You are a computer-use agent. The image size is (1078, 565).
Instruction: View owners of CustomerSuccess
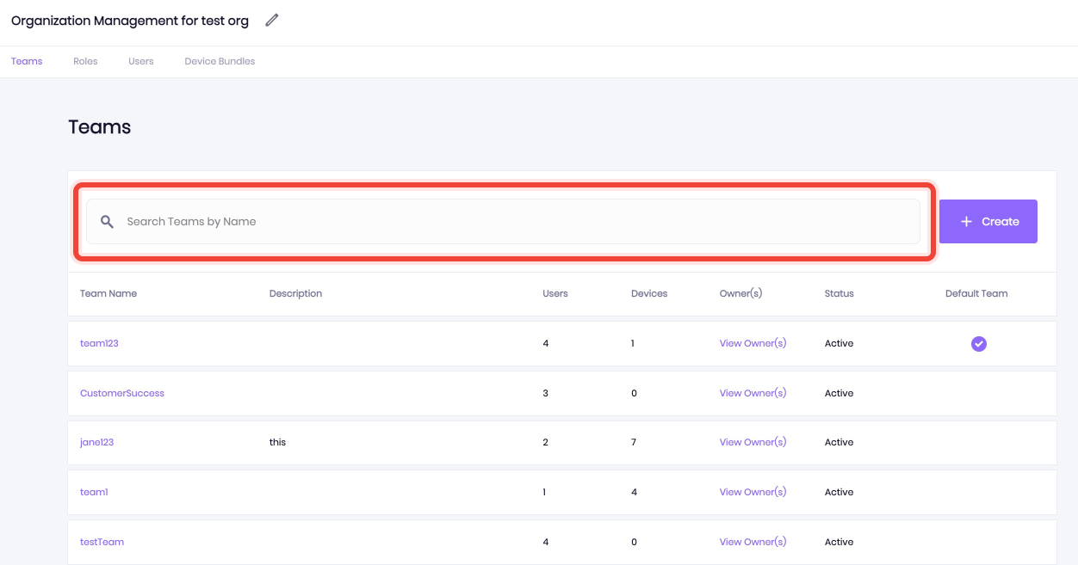(753, 393)
